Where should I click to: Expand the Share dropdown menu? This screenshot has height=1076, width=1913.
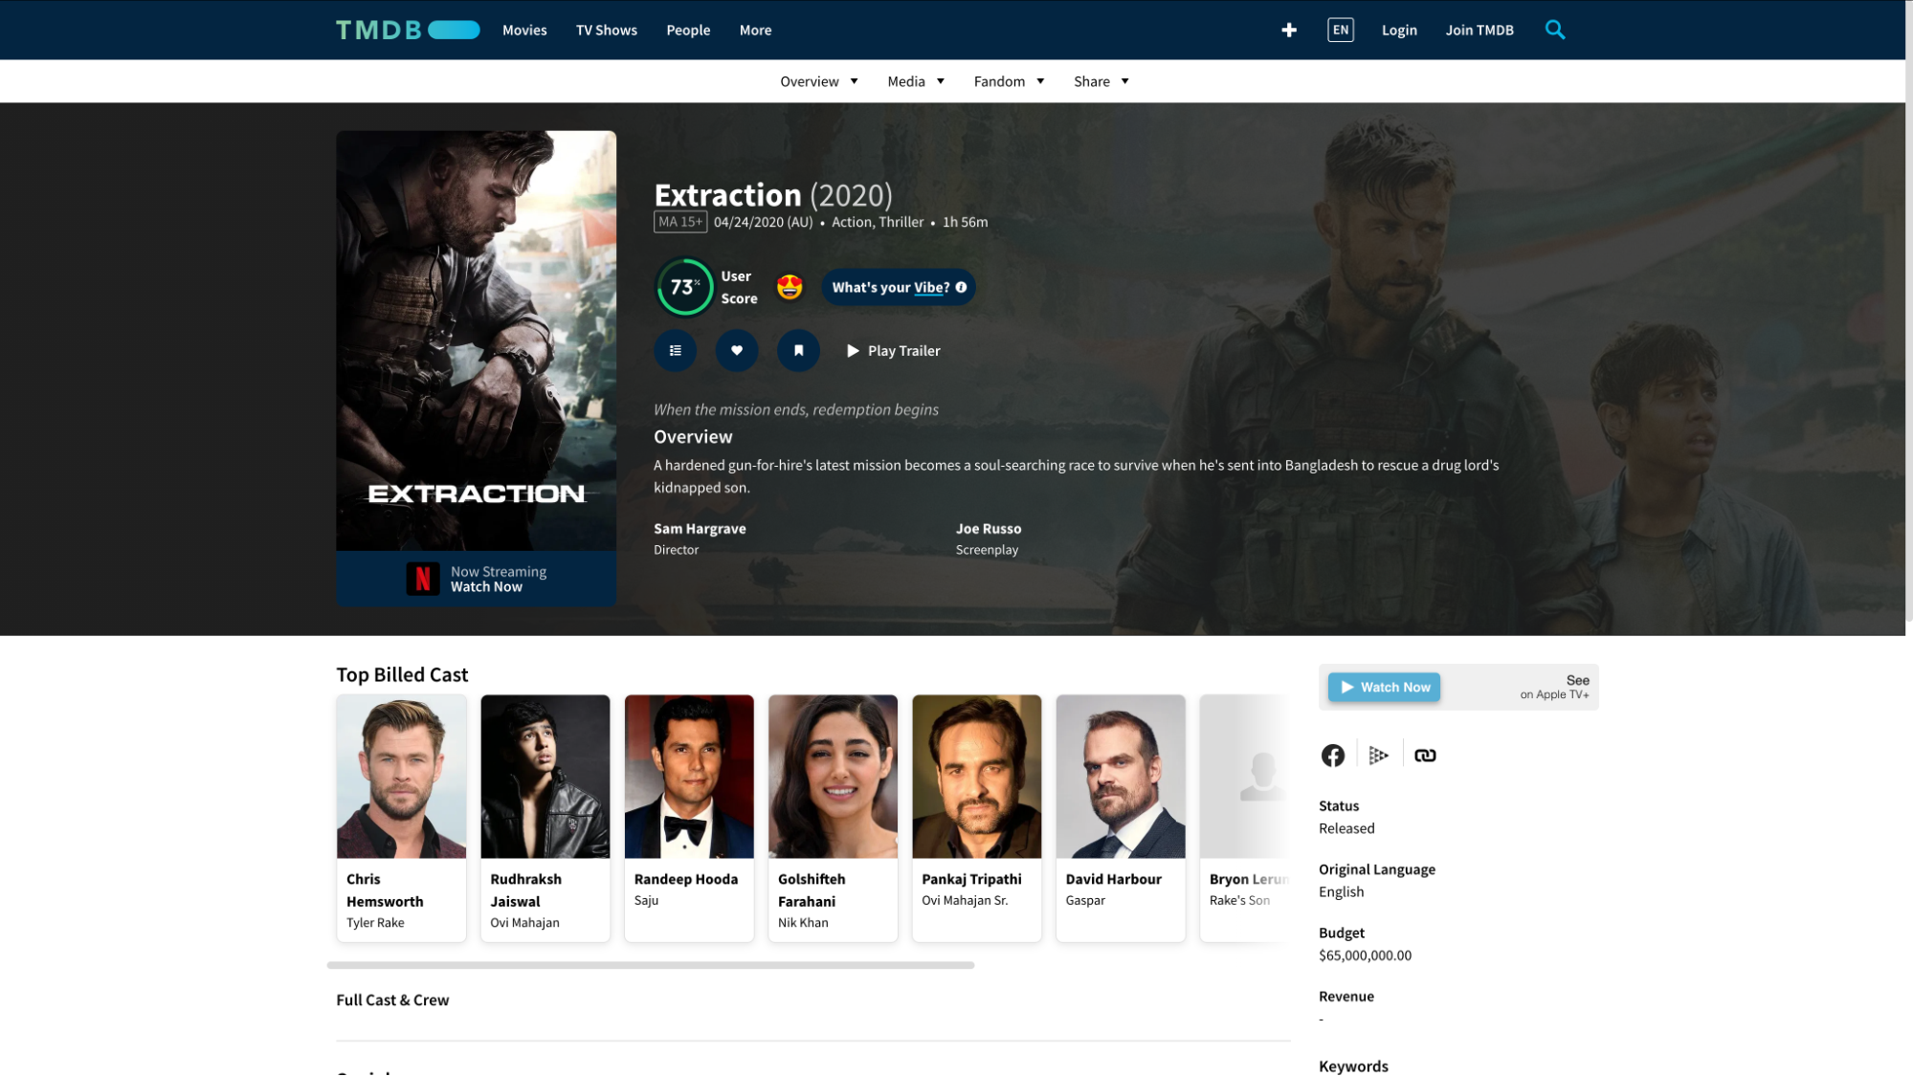coord(1101,81)
